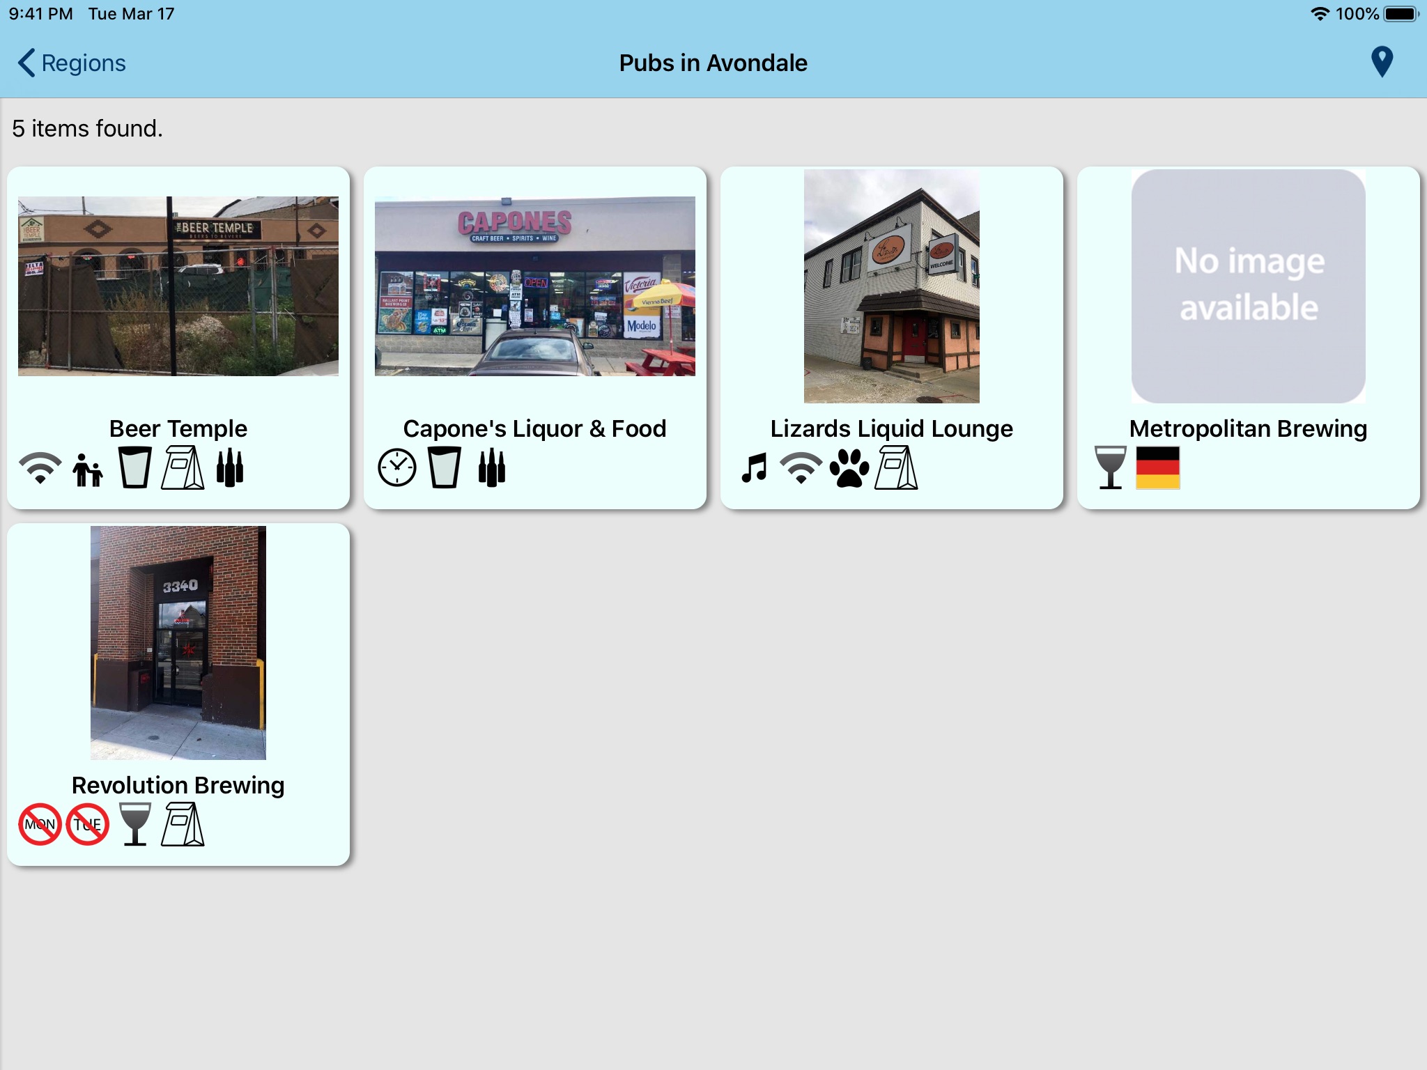Viewport: 1427px width, 1070px height.
Task: Open the Capone's storefront photo
Action: 535,286
